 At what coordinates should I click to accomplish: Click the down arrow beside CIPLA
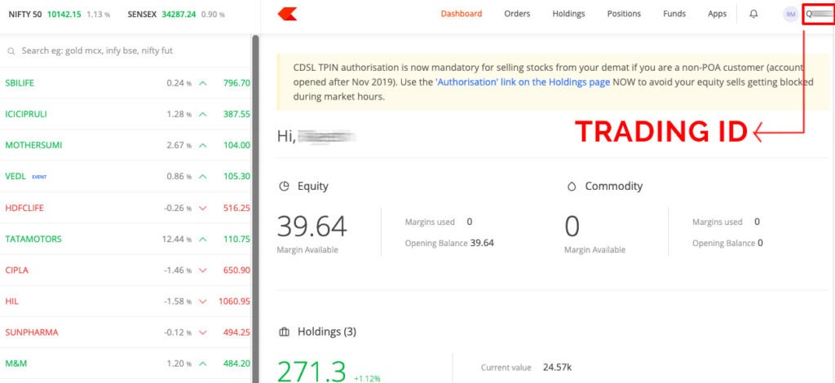pyautogui.click(x=202, y=271)
